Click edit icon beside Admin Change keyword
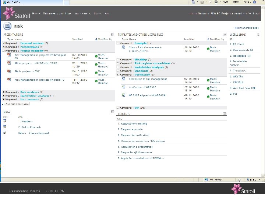The height and width of the screenshot is (199, 265). click(4, 133)
